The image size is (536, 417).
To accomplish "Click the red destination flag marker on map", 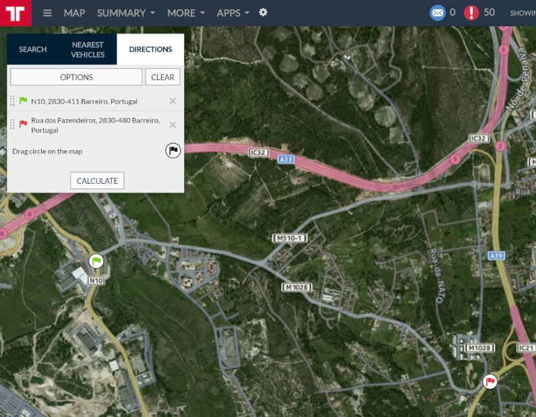I will pos(490,382).
